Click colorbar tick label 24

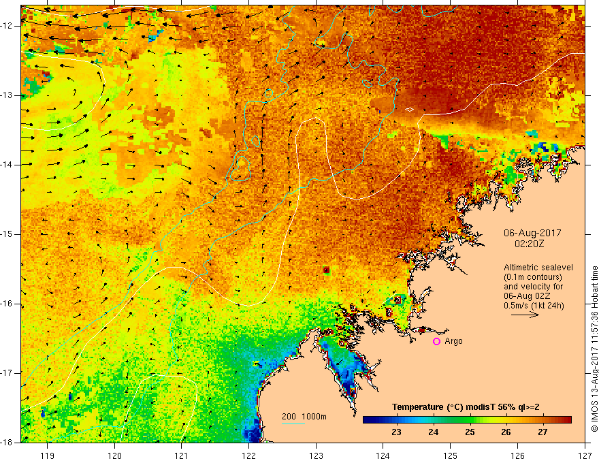click(x=433, y=432)
